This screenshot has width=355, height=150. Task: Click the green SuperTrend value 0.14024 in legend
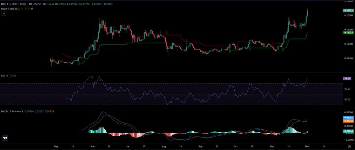click(x=25, y=9)
